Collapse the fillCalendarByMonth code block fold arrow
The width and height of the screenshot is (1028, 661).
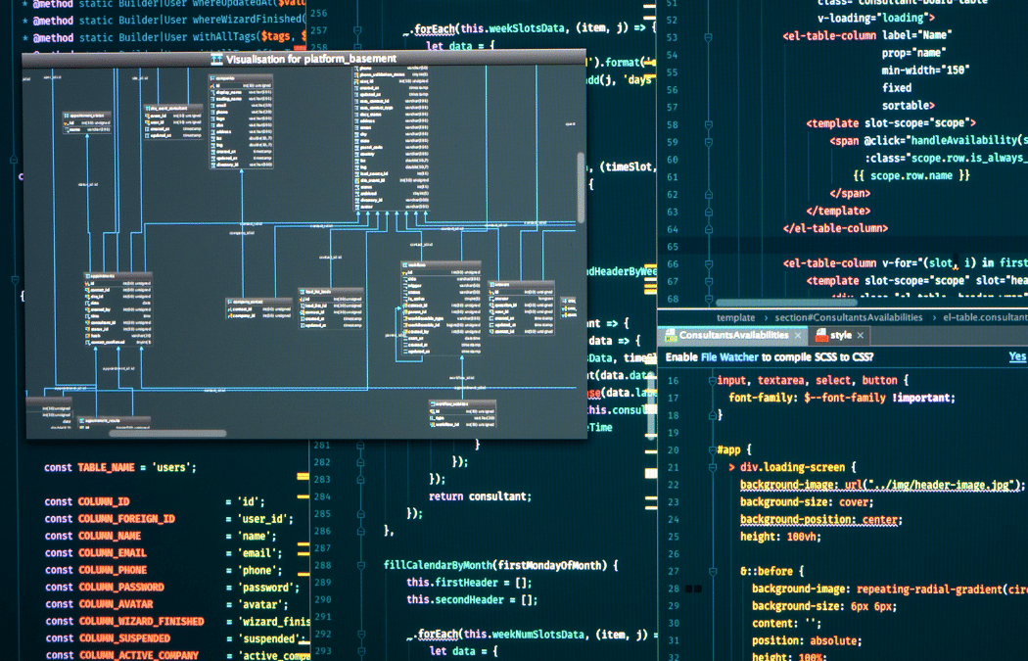[361, 564]
